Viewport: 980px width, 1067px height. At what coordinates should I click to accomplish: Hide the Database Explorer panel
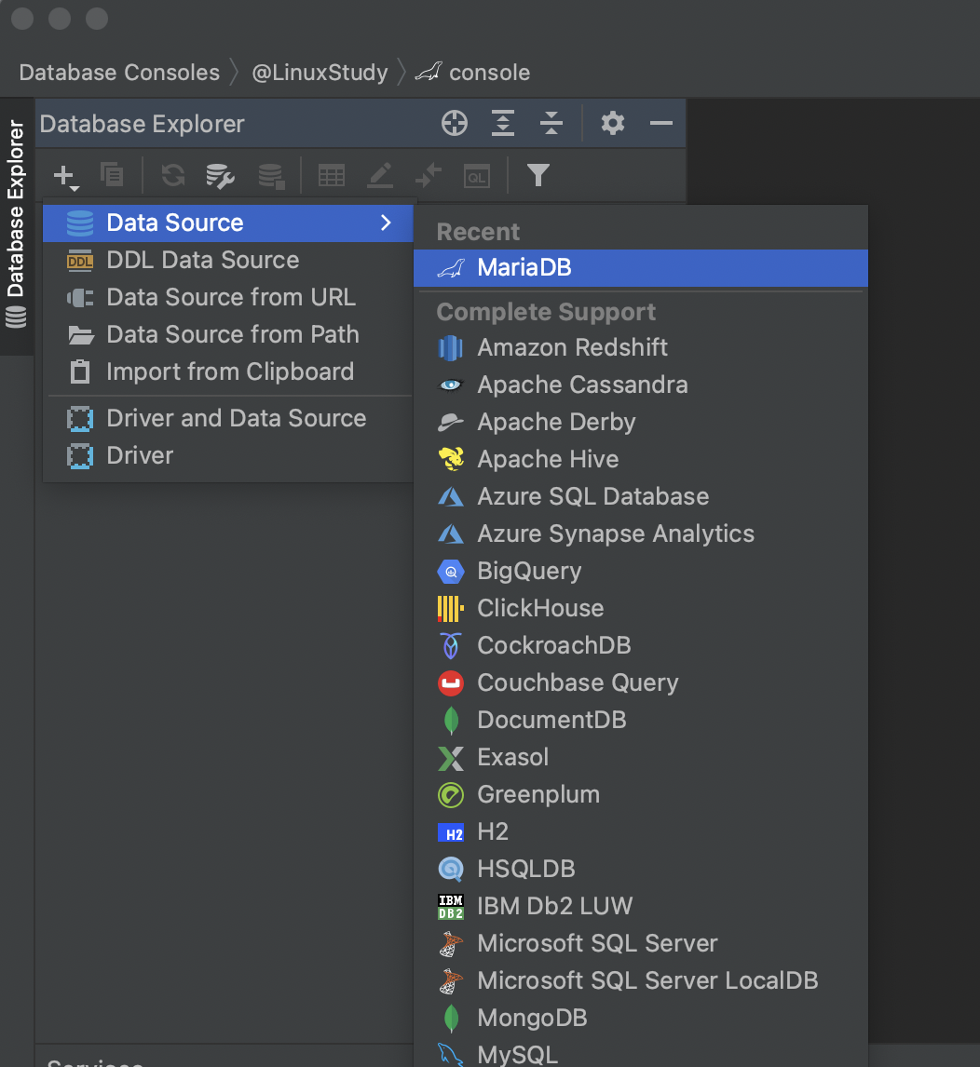tap(661, 123)
